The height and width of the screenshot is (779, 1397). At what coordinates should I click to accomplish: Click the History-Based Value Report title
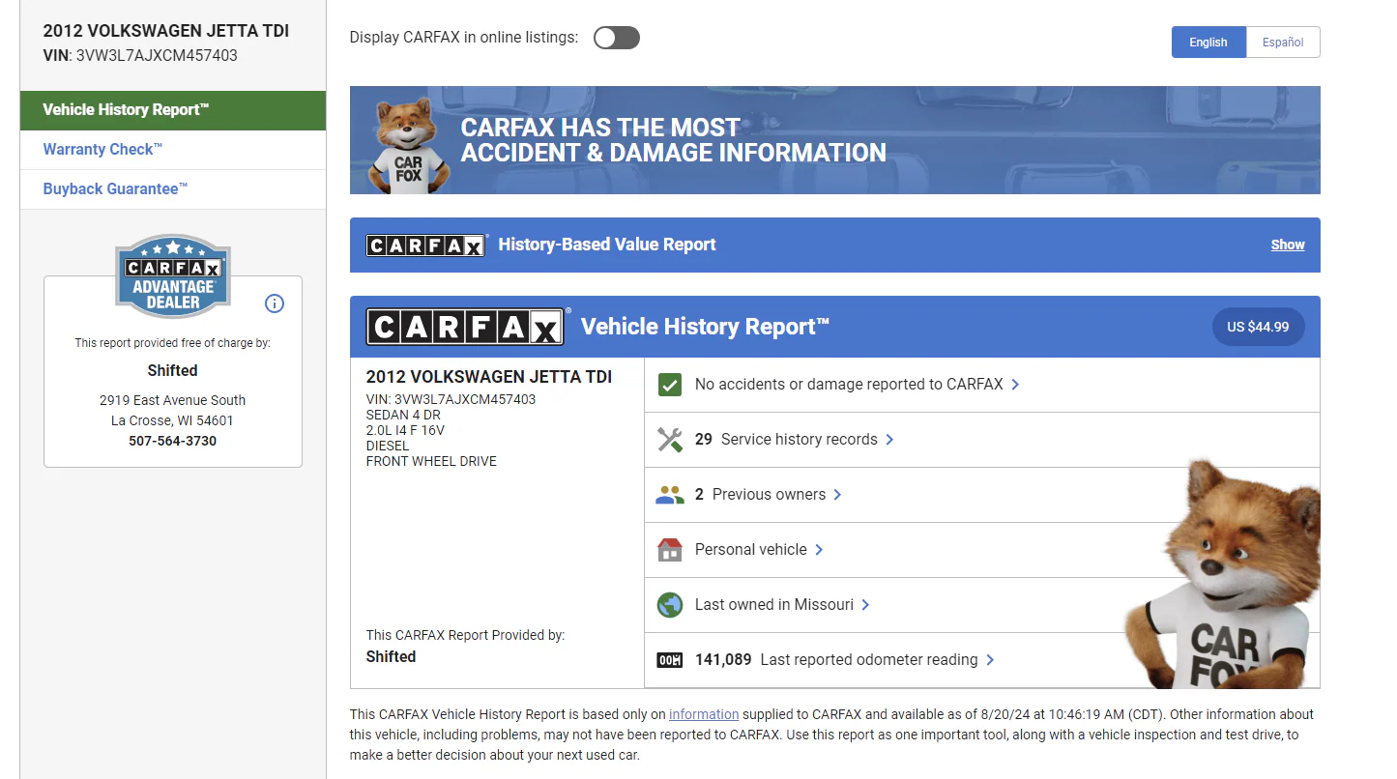[x=607, y=245]
